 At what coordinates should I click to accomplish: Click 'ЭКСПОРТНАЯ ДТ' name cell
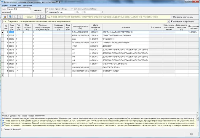pos(125,71)
